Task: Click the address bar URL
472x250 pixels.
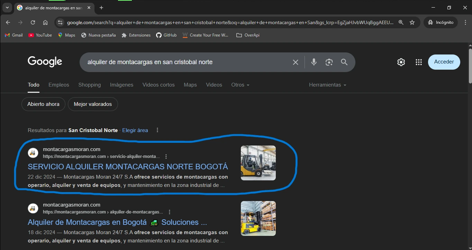Action: [x=230, y=22]
